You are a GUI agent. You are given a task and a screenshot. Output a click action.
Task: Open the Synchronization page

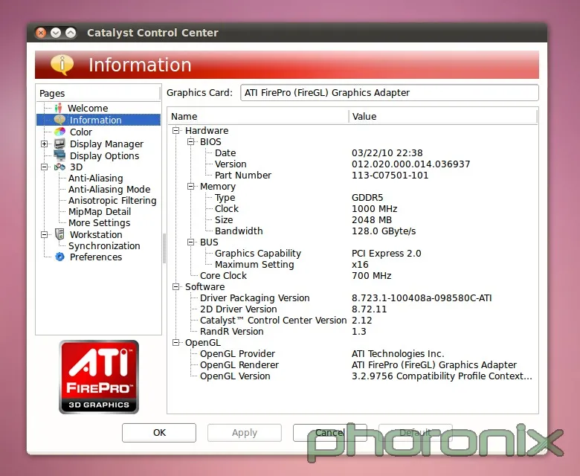click(104, 245)
